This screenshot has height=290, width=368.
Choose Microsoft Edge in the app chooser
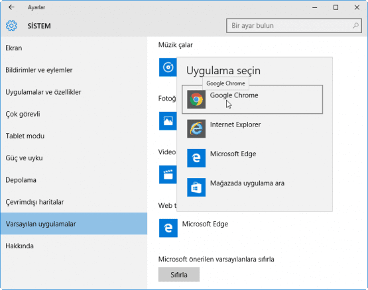[x=253, y=158]
